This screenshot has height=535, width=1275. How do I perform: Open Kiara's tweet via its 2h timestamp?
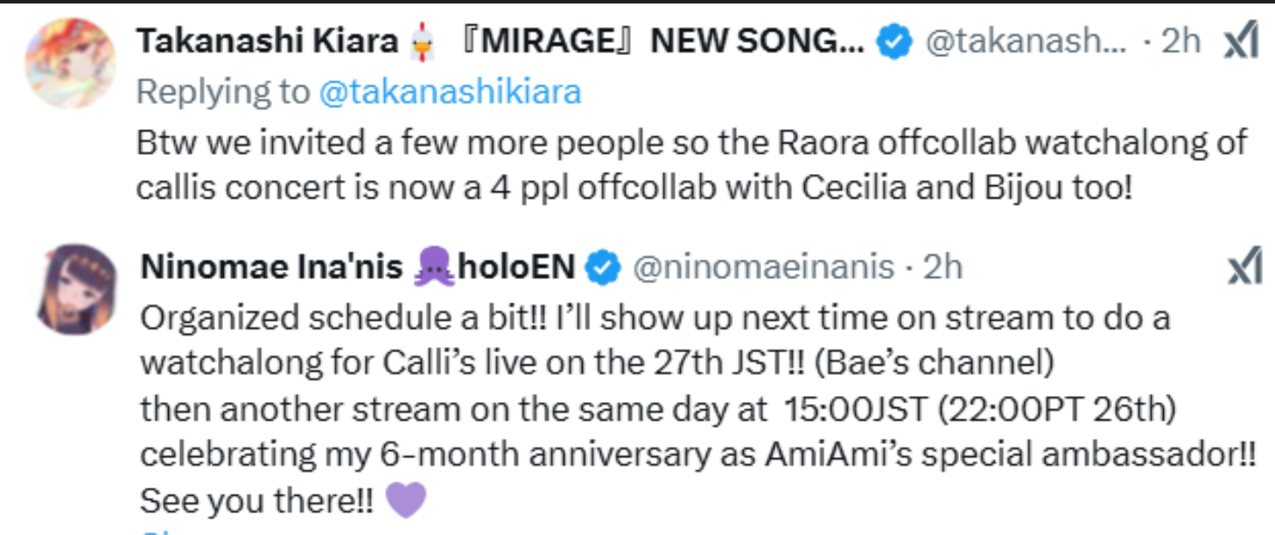1180,41
